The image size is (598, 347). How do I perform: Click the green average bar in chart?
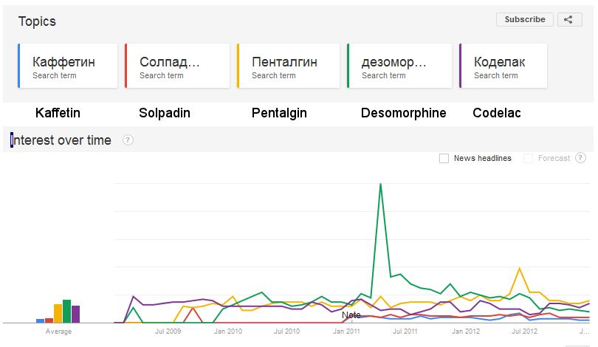(x=67, y=312)
